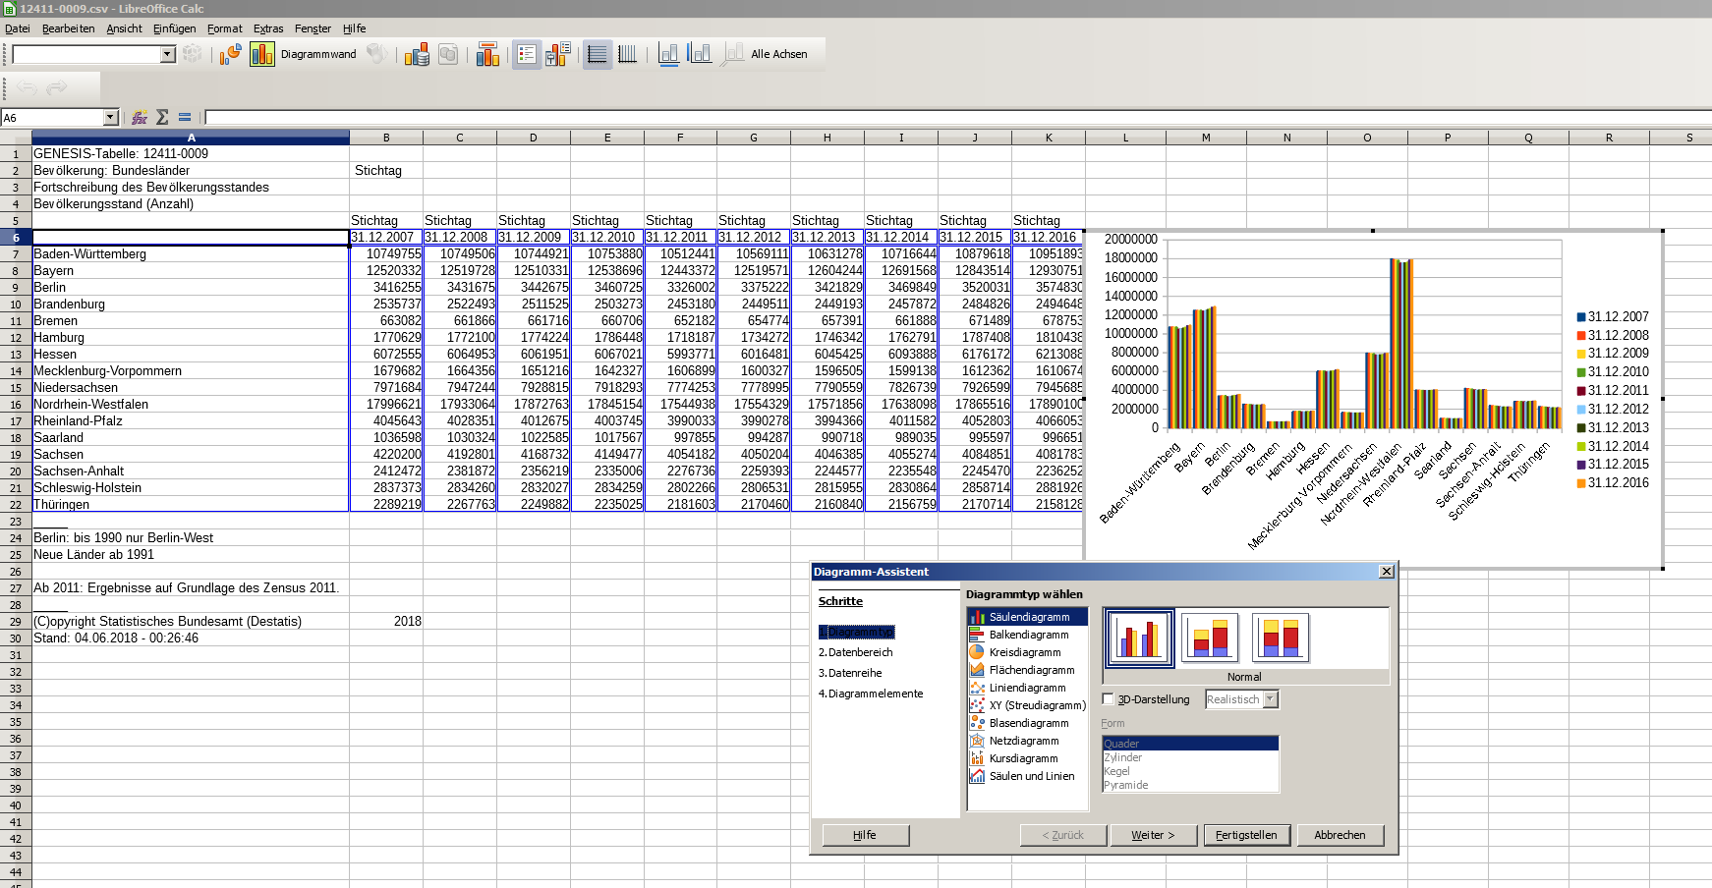Click the 31.12.2016 legend color swatch
1712x888 pixels.
[1581, 483]
